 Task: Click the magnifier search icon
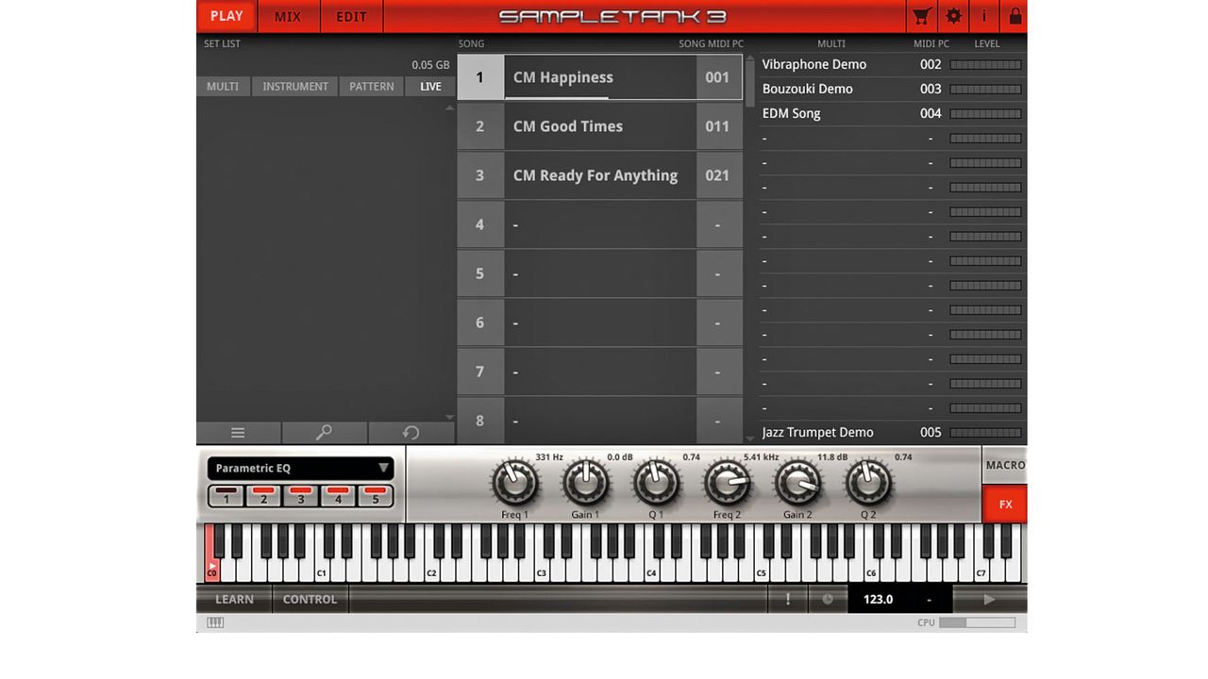(x=324, y=433)
